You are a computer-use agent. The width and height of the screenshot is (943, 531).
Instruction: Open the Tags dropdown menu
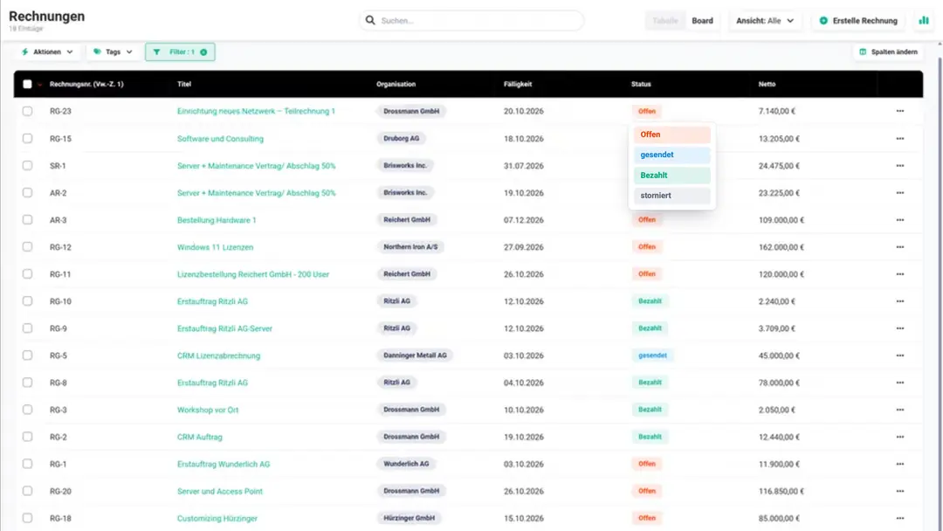(x=113, y=52)
